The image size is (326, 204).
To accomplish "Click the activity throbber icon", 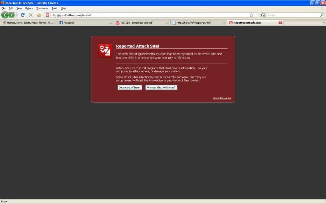I will pos(323,8).
